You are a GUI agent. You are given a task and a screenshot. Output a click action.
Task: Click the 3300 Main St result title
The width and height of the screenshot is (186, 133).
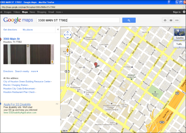tap(11, 39)
